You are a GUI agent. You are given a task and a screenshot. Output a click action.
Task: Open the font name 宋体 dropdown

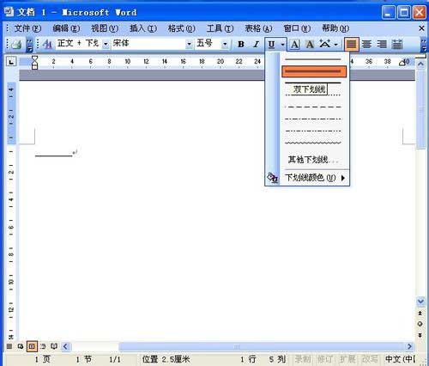189,44
